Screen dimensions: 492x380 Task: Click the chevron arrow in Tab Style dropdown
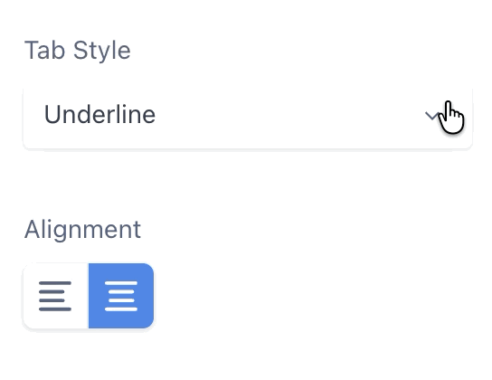432,116
